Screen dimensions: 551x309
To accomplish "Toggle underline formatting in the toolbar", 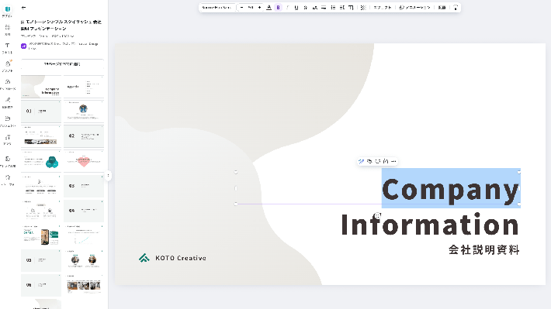I will (296, 8).
